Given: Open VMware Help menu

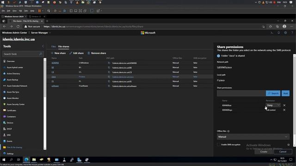Looking at the screenshot, I should (32, 11).
